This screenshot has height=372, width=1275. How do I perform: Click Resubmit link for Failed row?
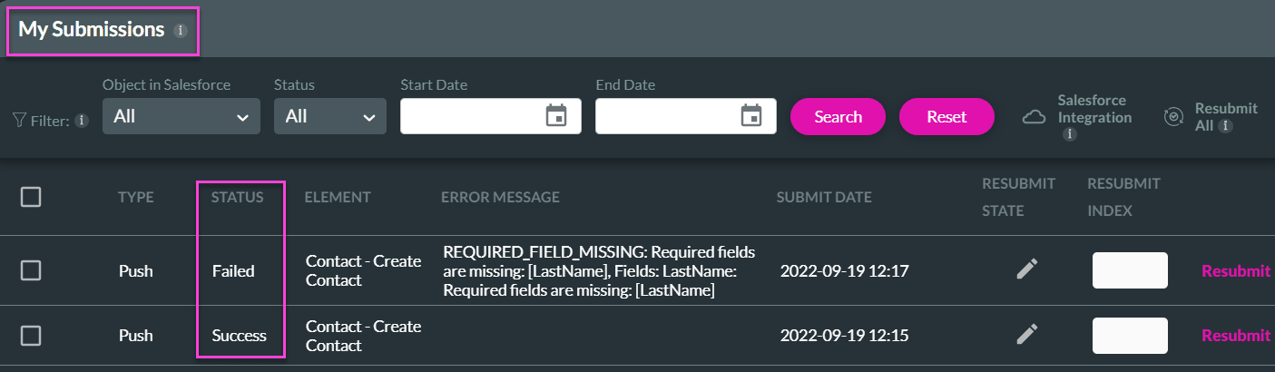pyautogui.click(x=1235, y=270)
